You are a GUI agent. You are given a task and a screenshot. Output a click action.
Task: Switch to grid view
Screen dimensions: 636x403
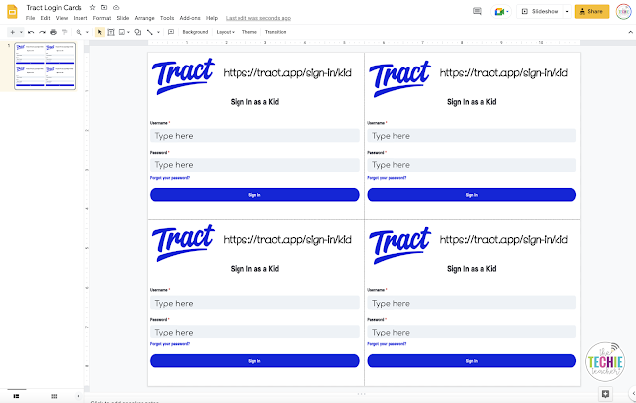pos(54,396)
